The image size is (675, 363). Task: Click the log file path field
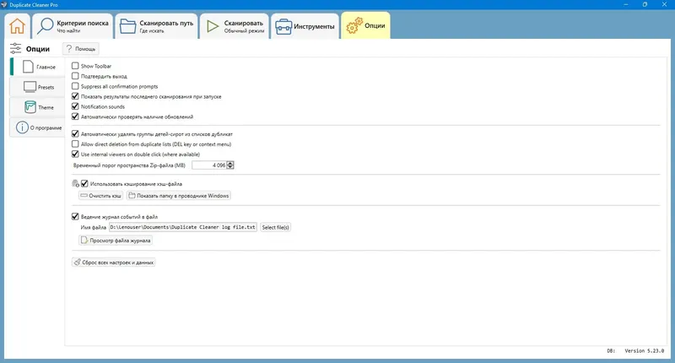[x=183, y=227]
